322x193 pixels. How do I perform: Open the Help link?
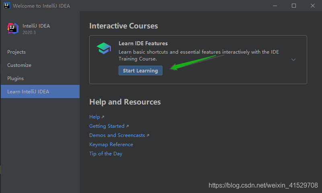(x=94, y=117)
